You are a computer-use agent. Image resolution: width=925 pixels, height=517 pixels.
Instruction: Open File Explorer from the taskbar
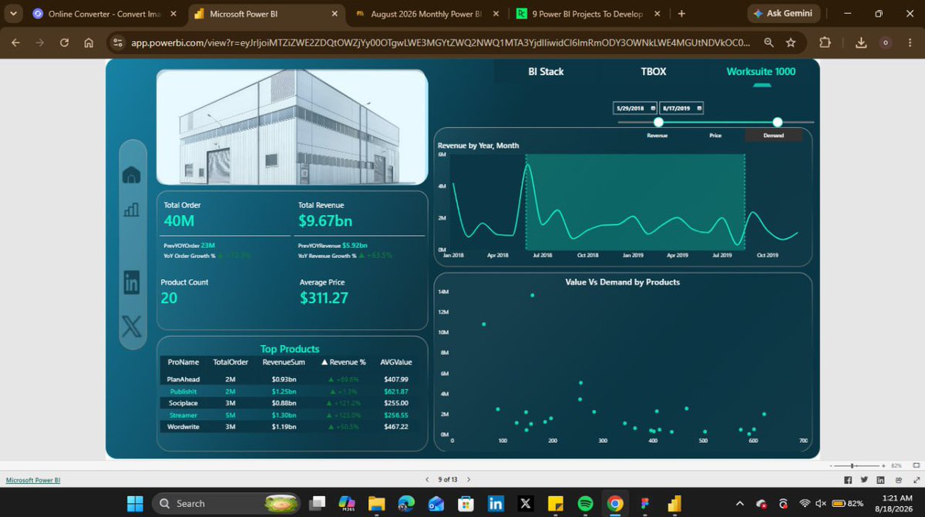tap(375, 503)
